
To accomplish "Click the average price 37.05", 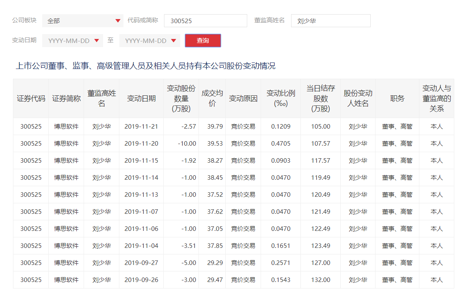I will coord(215,229).
